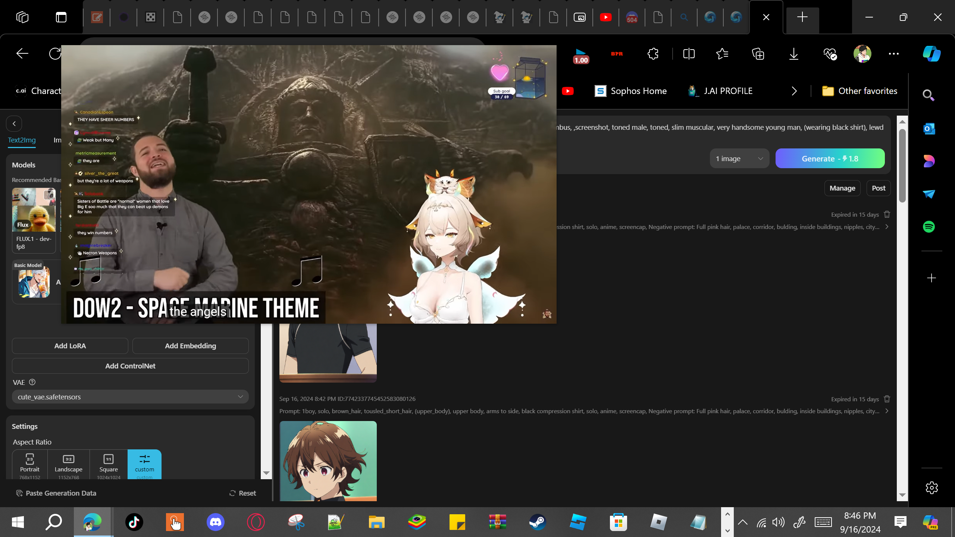Viewport: 955px width, 537px height.
Task: Open browser essentials heart icon
Action: pos(830,54)
